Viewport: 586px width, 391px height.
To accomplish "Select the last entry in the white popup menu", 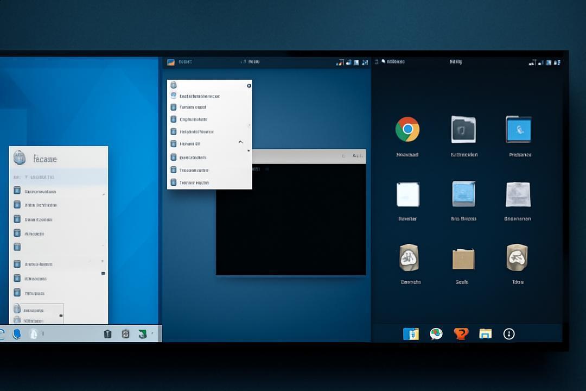I will tap(209, 182).
